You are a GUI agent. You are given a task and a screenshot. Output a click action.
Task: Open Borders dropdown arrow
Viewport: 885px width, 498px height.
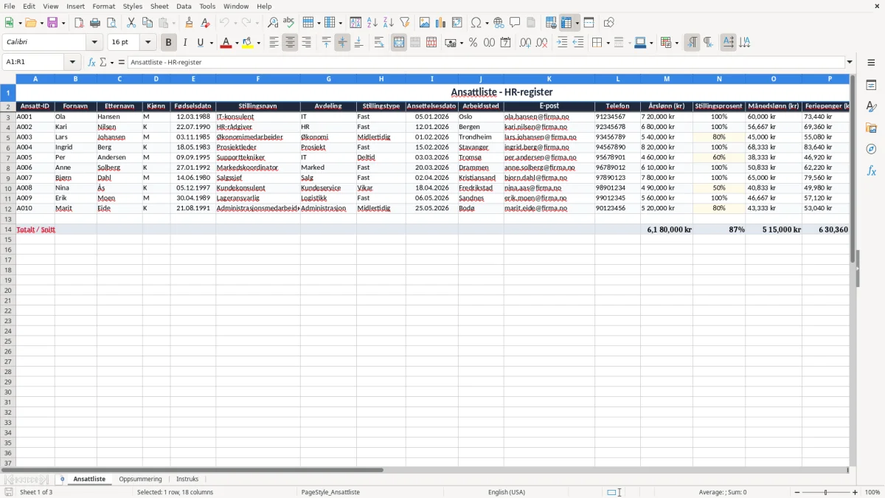[x=608, y=43]
